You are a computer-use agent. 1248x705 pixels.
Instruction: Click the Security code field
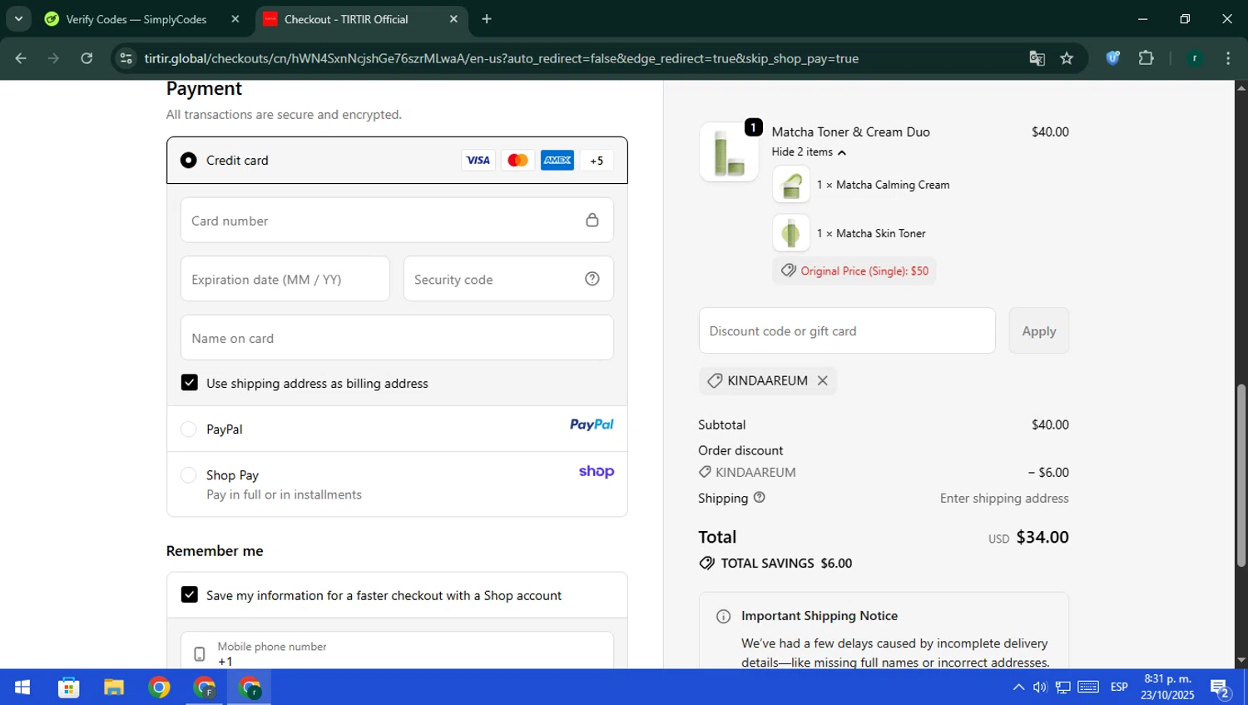(x=508, y=279)
